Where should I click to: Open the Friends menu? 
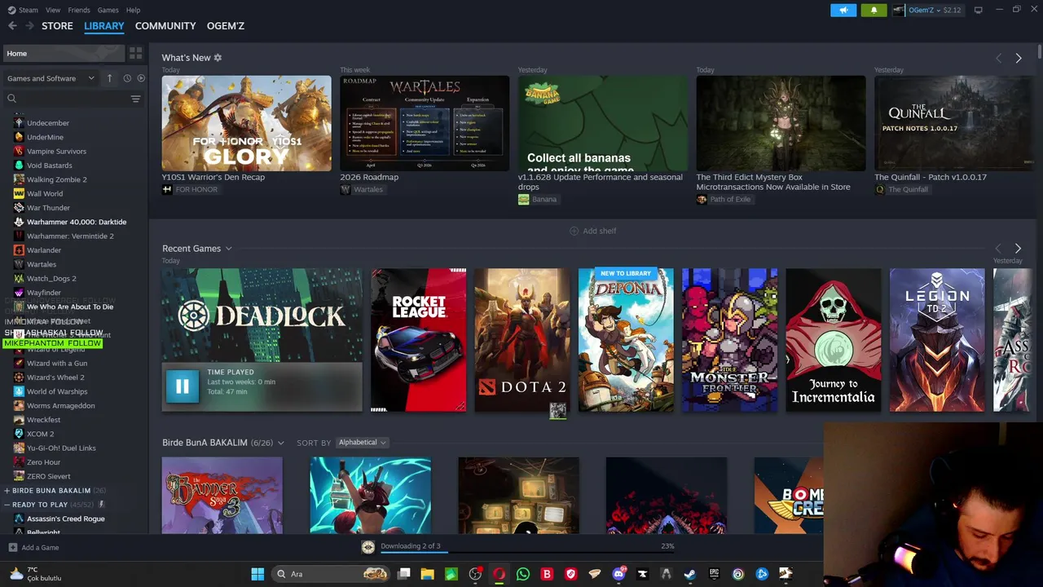pos(79,10)
